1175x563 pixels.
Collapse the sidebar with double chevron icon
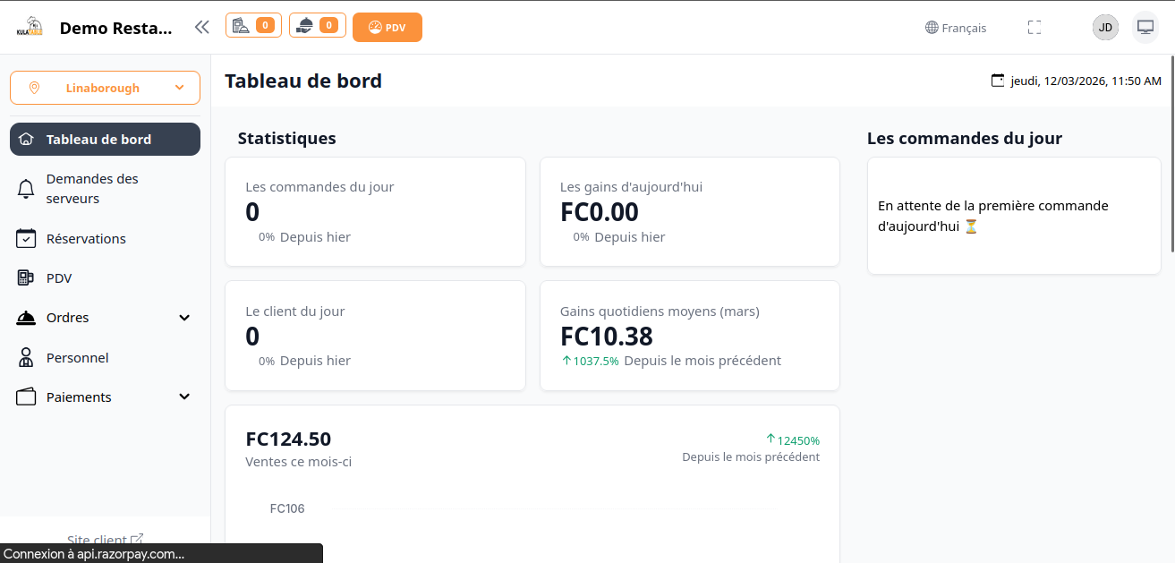[x=202, y=27]
